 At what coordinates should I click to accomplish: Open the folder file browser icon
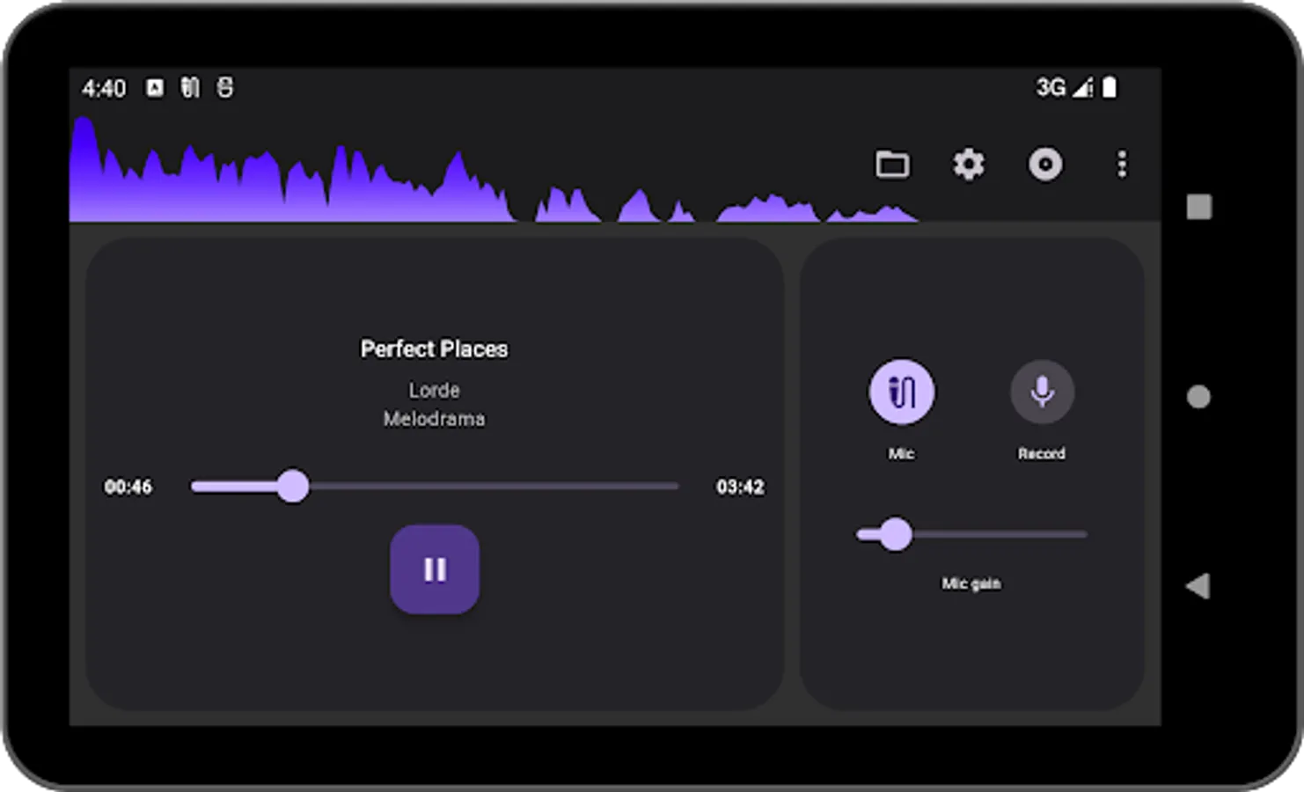(892, 164)
